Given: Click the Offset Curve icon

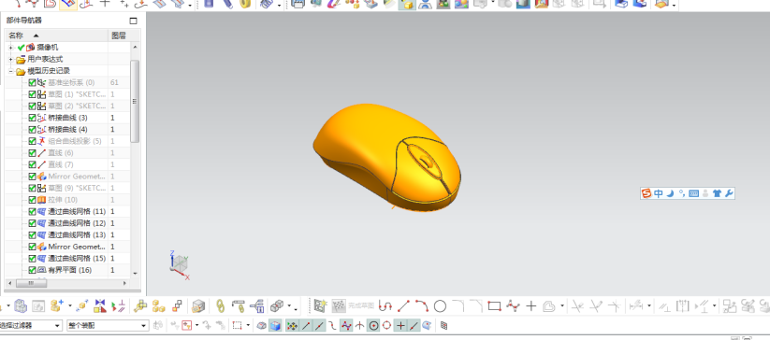Looking at the screenshot, I should (549, 306).
